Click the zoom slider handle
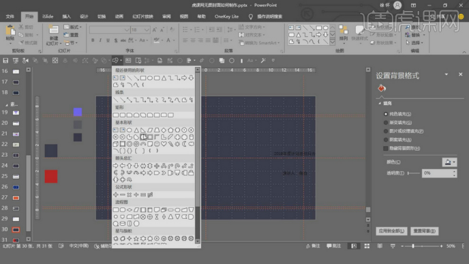Image resolution: width=469 pixels, height=264 pixels. pyautogui.click(x=413, y=246)
